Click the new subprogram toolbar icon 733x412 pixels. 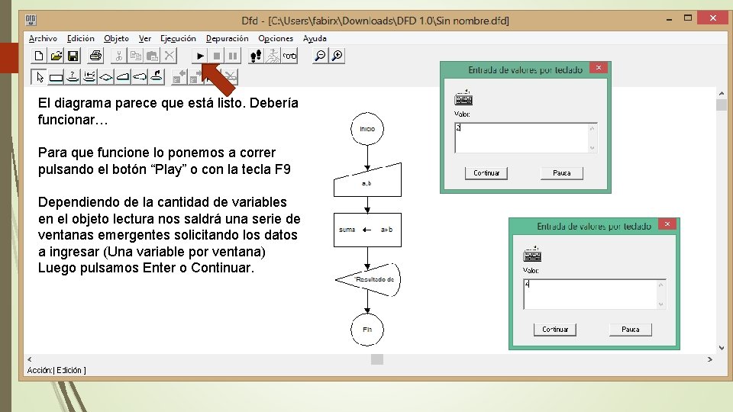coord(179,77)
